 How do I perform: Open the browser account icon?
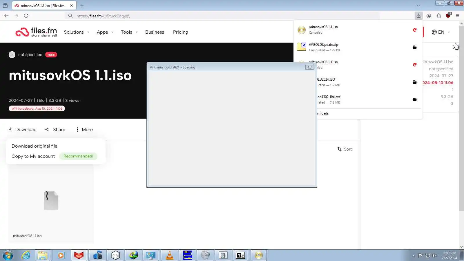coord(429,16)
